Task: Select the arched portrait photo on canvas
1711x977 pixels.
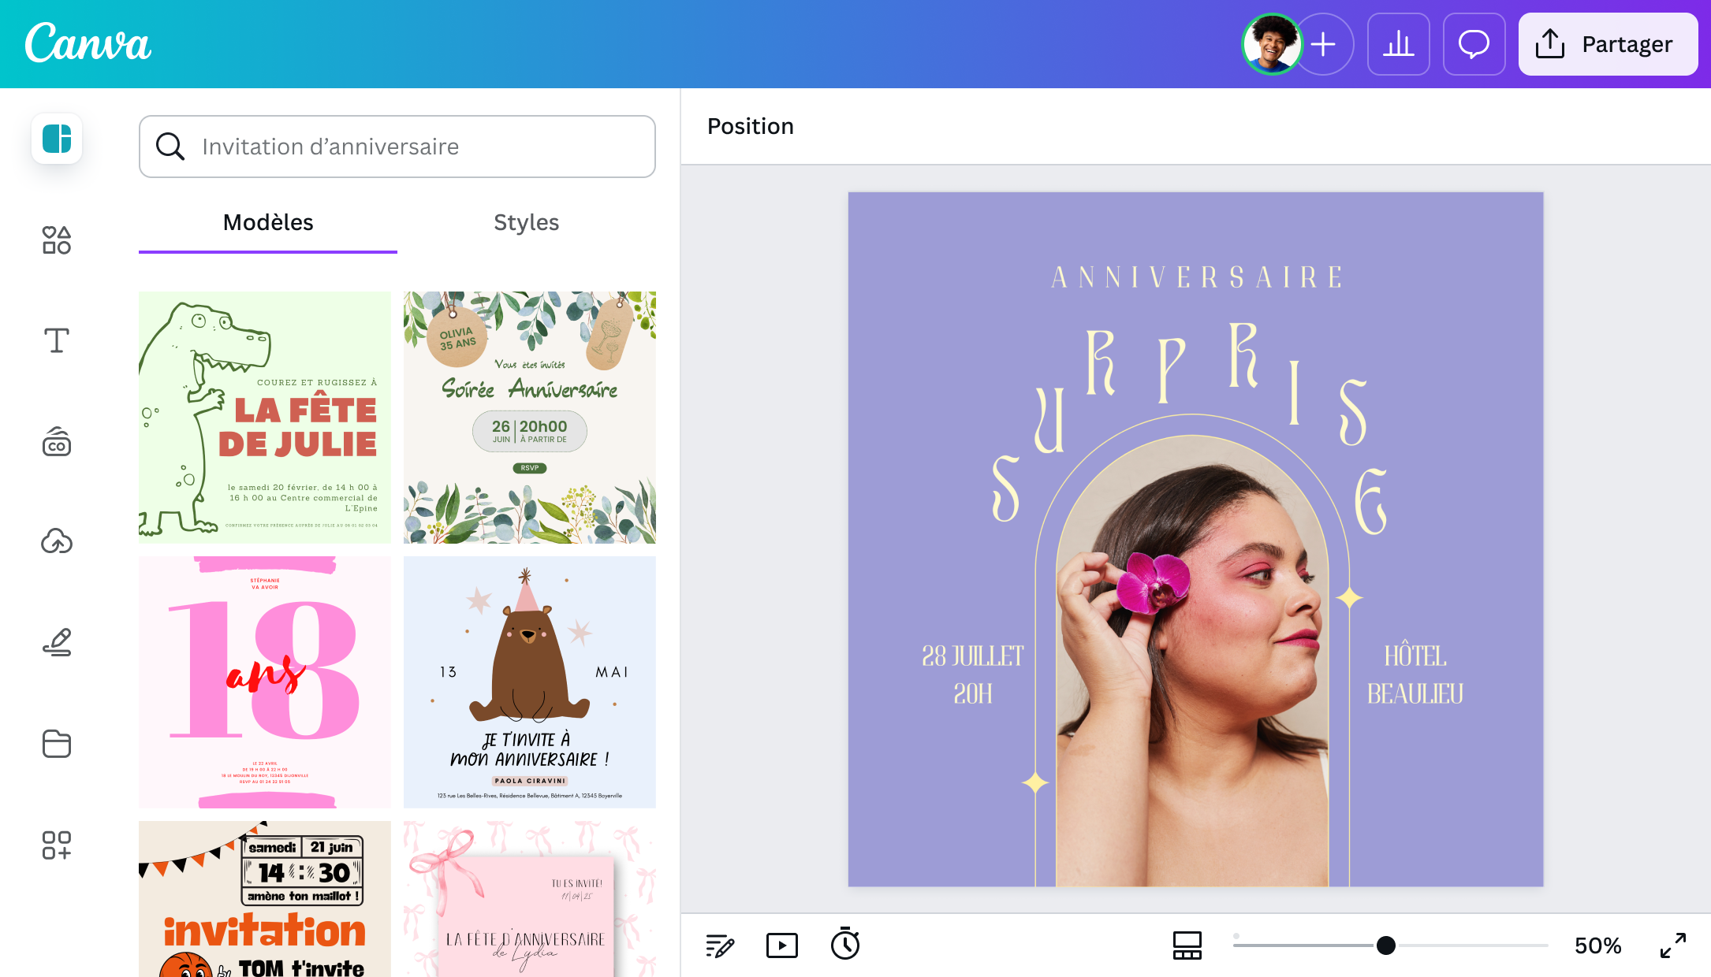Action: 1192,662
